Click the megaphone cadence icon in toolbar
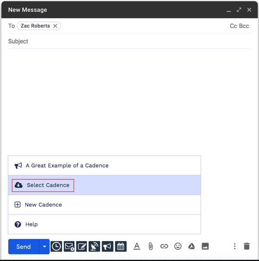 pyautogui.click(x=107, y=246)
